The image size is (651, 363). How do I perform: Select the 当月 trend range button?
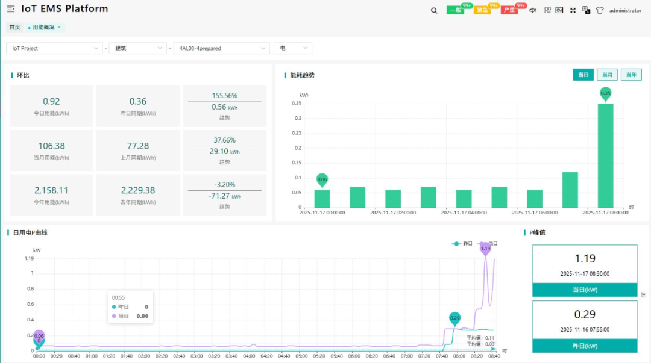point(608,75)
